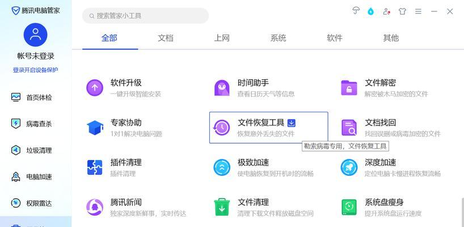Open the 深度加速 tool title
The height and width of the screenshot is (227, 464).
click(380, 162)
